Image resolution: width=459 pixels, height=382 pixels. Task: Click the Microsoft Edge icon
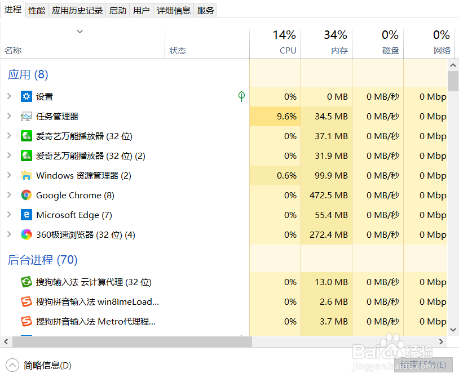coord(27,215)
